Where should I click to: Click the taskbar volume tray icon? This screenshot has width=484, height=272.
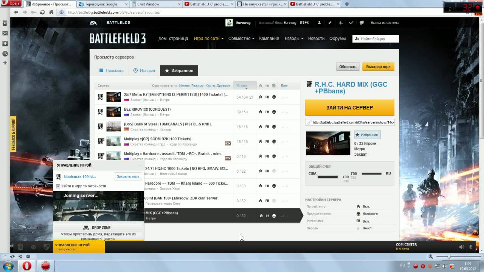pyautogui.click(x=444, y=266)
